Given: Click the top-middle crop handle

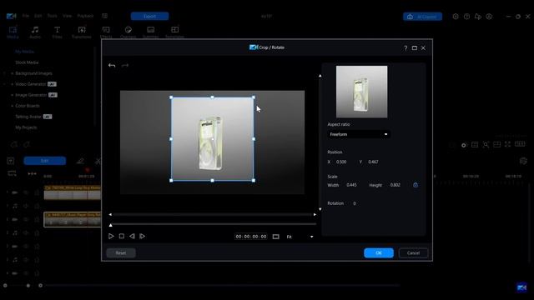Looking at the screenshot, I should (212, 97).
